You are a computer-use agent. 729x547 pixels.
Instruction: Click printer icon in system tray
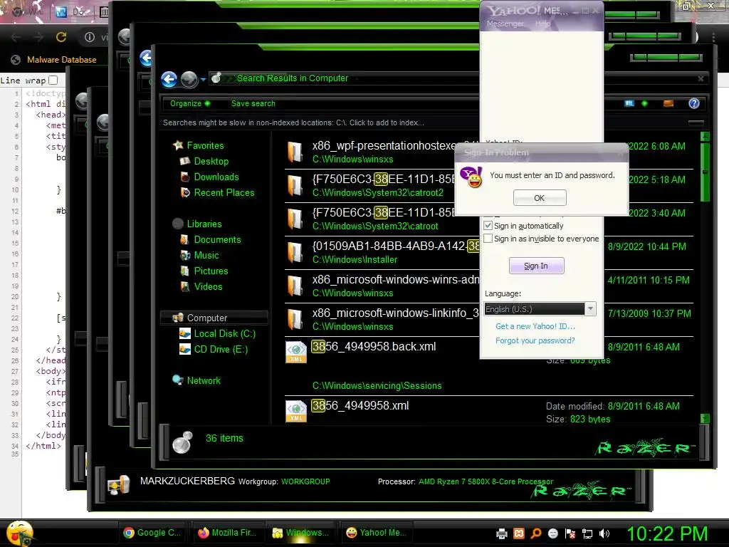[502, 533]
